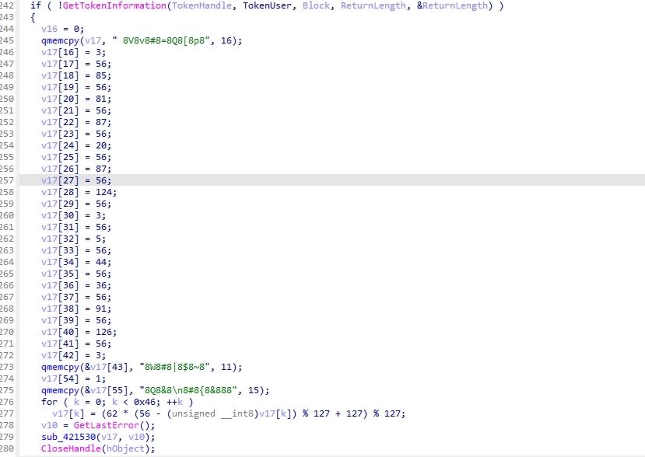
Task: Click the for loop keyword
Action: tap(49, 402)
